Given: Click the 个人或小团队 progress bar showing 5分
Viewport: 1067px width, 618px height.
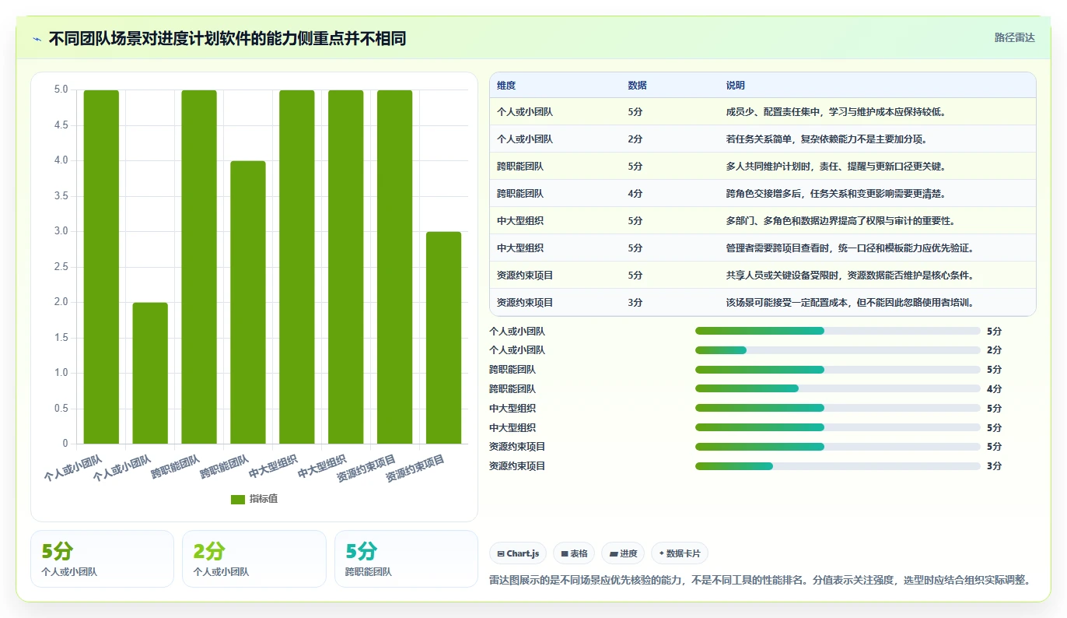Looking at the screenshot, I should pos(838,331).
